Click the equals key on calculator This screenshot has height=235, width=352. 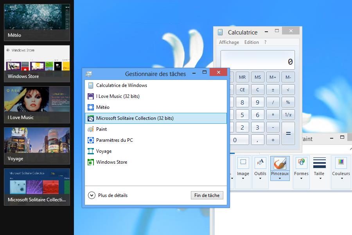pyautogui.click(x=288, y=133)
